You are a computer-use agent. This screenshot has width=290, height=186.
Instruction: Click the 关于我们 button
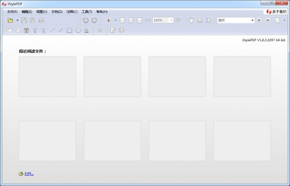pyautogui.click(x=276, y=12)
